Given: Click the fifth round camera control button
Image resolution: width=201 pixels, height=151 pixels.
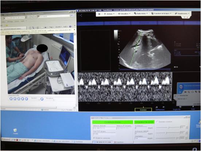Looking at the screenshot, I should click(26, 99).
